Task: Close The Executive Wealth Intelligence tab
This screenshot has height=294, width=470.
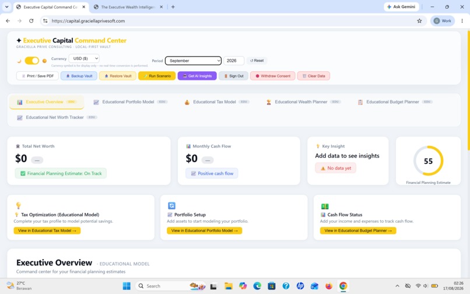Action: click(162, 7)
